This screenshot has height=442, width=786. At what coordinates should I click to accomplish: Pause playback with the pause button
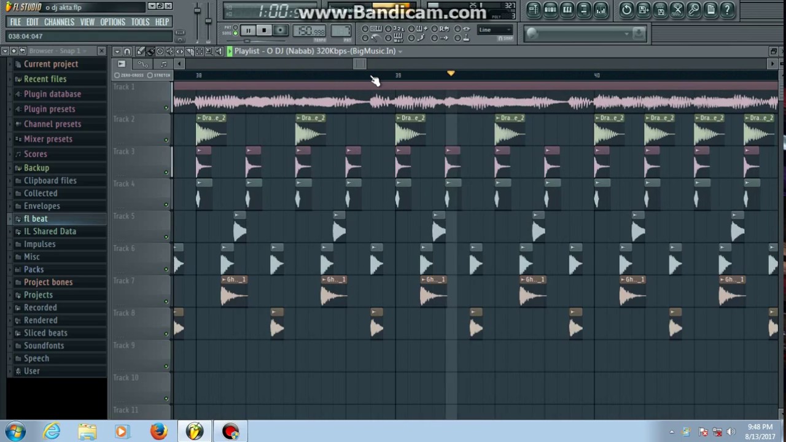pos(248,30)
